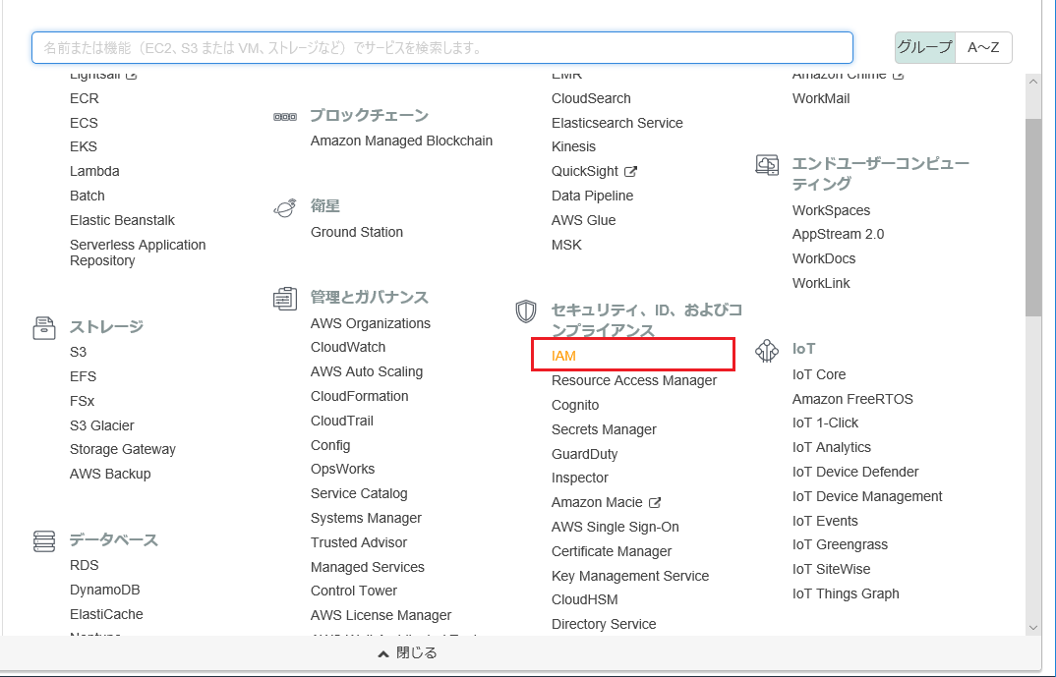
Task: Switch to the グループ view
Action: pos(924,47)
